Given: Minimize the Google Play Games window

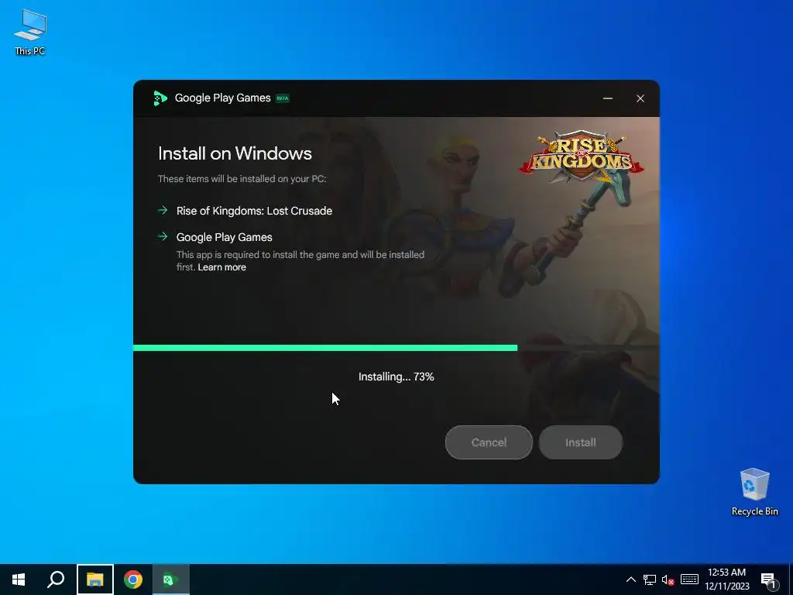Looking at the screenshot, I should tap(608, 98).
